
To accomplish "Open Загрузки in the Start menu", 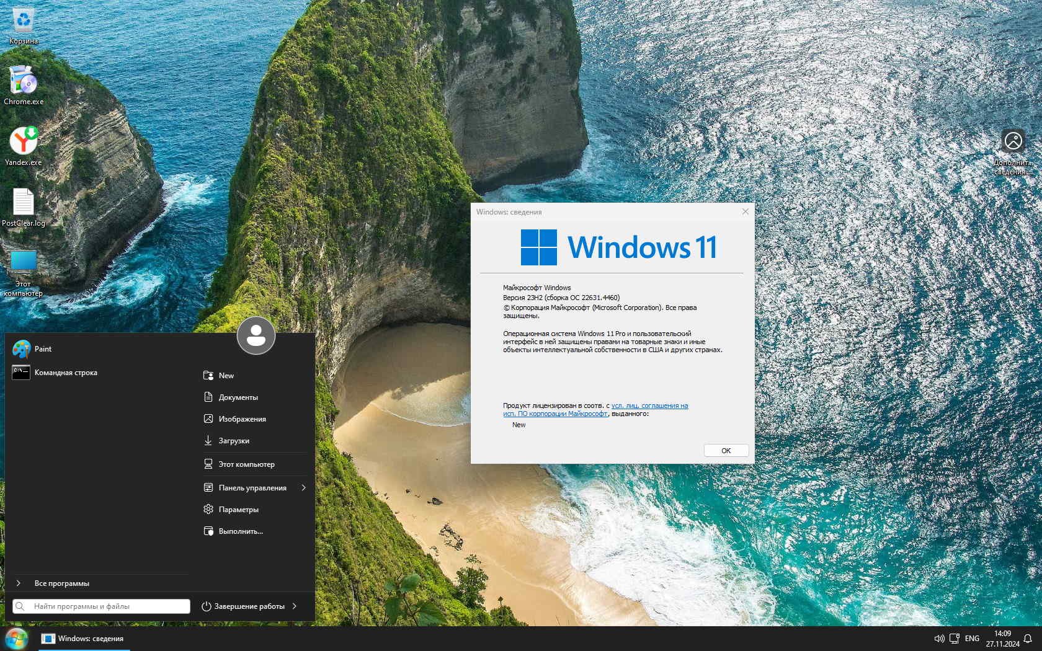I will pos(255,440).
